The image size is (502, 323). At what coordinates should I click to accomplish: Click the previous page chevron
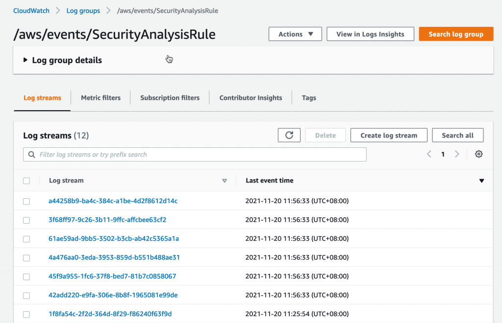click(x=429, y=154)
